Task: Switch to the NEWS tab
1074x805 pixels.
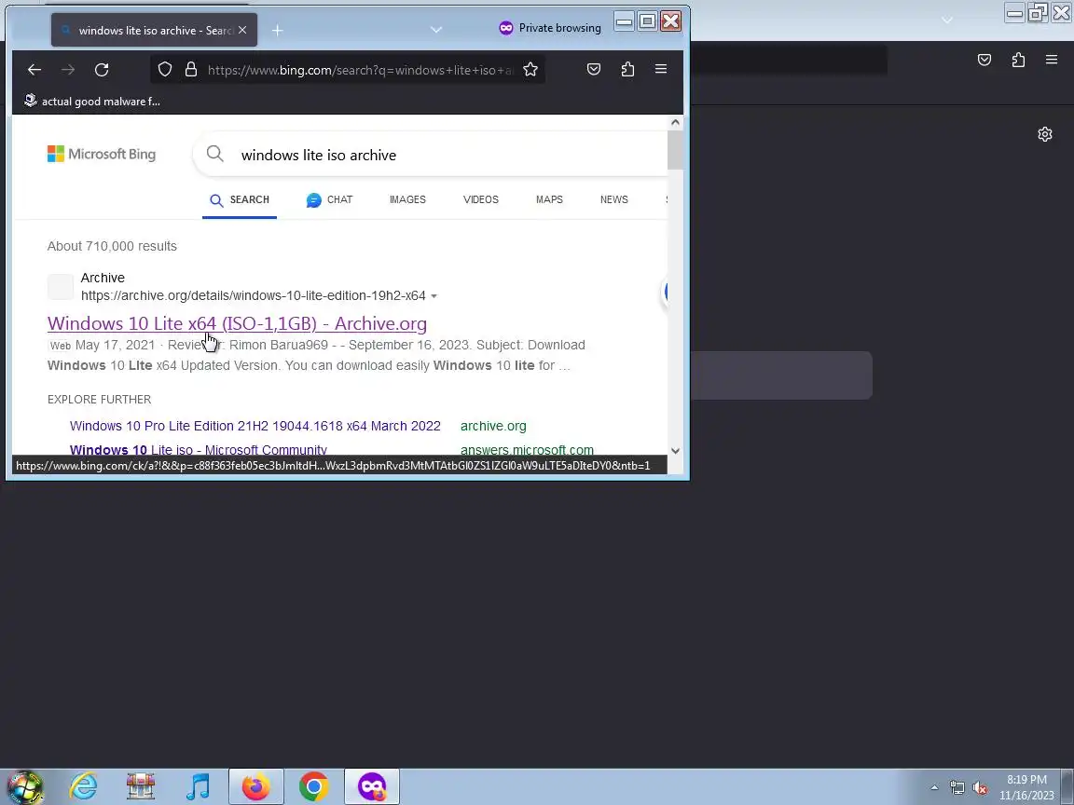Action: point(613,200)
